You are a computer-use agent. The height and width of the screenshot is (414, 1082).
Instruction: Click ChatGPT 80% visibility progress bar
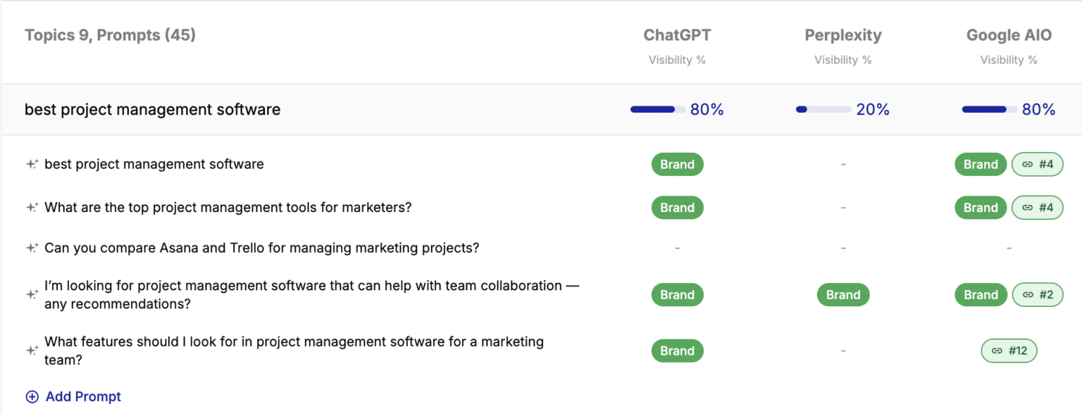(658, 109)
